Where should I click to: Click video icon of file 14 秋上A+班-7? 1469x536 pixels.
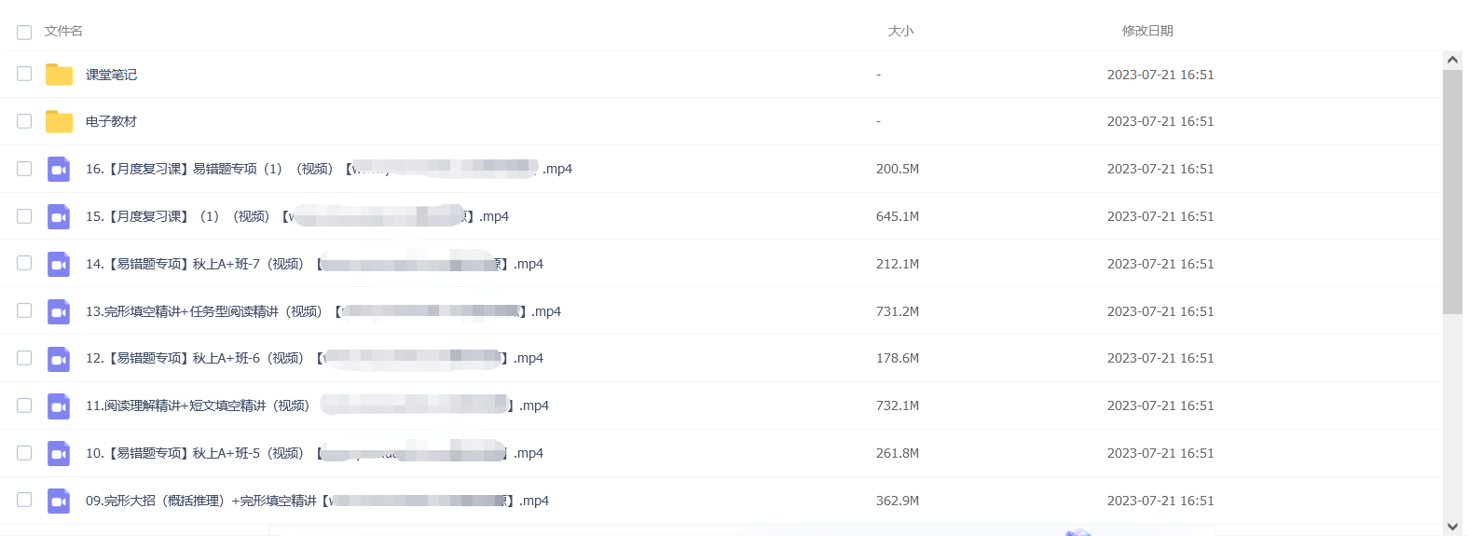coord(59,264)
